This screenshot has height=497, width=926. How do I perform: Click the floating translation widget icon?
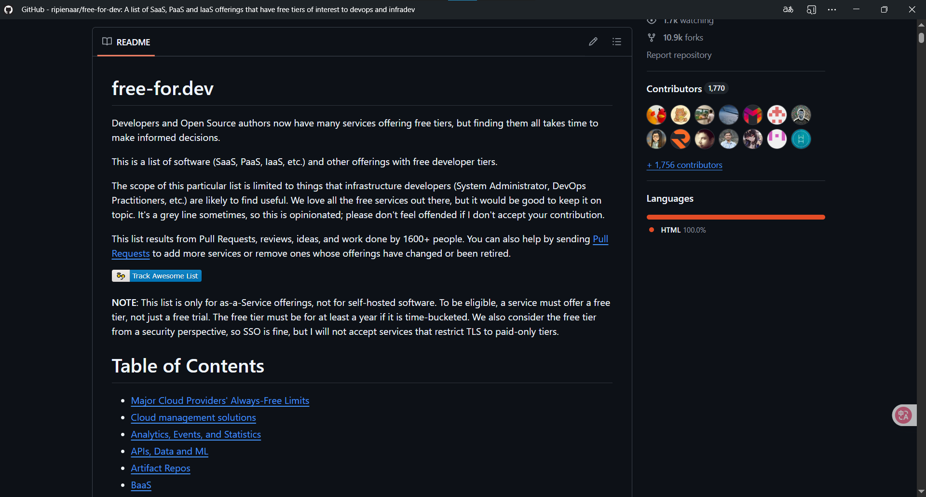(x=904, y=415)
